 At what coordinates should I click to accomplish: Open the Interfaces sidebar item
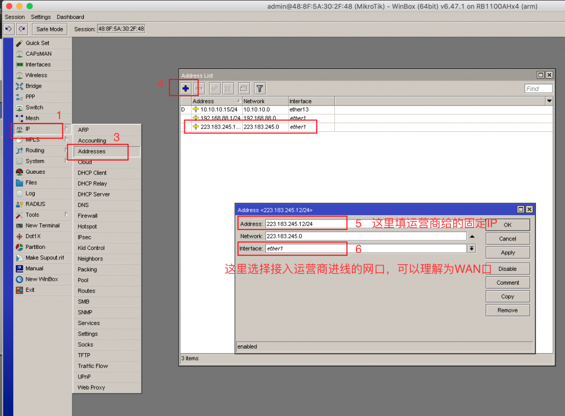click(x=42, y=65)
